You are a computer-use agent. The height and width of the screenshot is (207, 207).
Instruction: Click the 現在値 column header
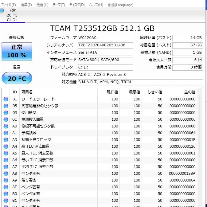[109, 92]
